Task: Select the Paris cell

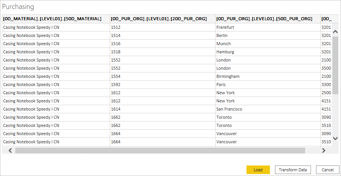Action: [221, 84]
